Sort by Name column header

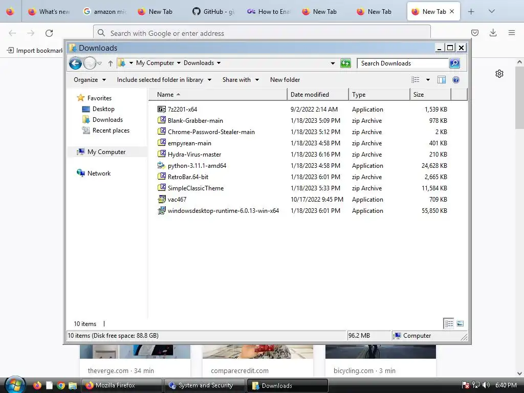pyautogui.click(x=217, y=94)
